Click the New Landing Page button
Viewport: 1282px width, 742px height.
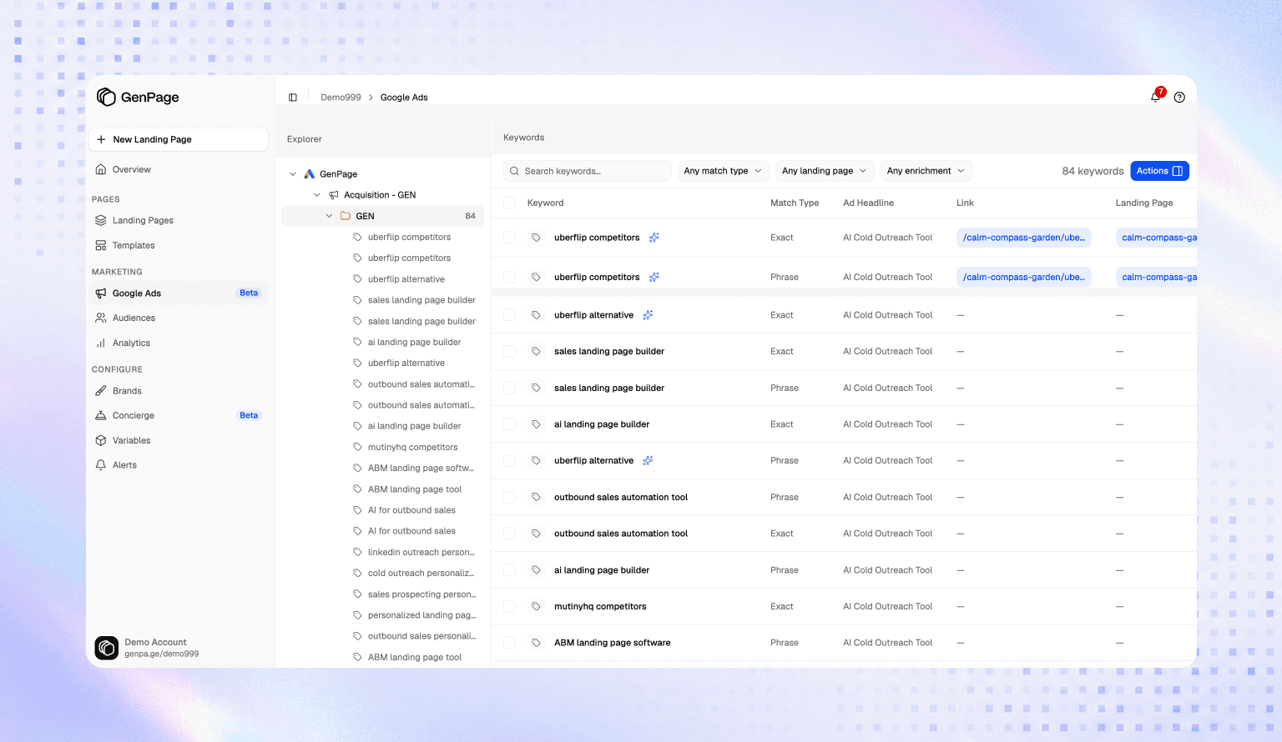coord(179,139)
